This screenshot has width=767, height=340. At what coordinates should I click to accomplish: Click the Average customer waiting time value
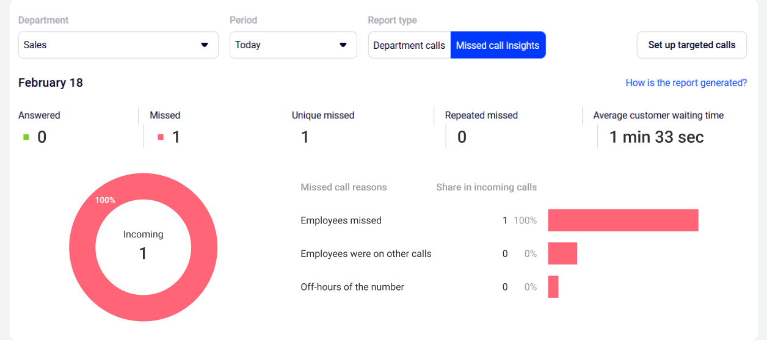click(656, 137)
